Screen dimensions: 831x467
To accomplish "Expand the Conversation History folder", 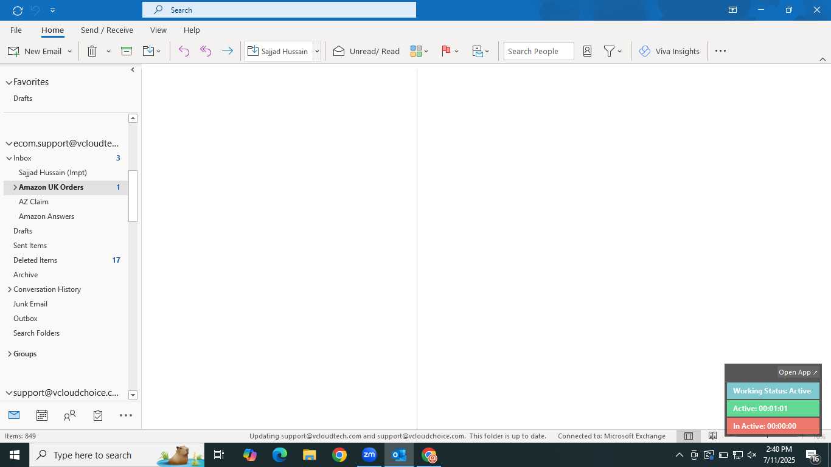I will click(x=9, y=289).
